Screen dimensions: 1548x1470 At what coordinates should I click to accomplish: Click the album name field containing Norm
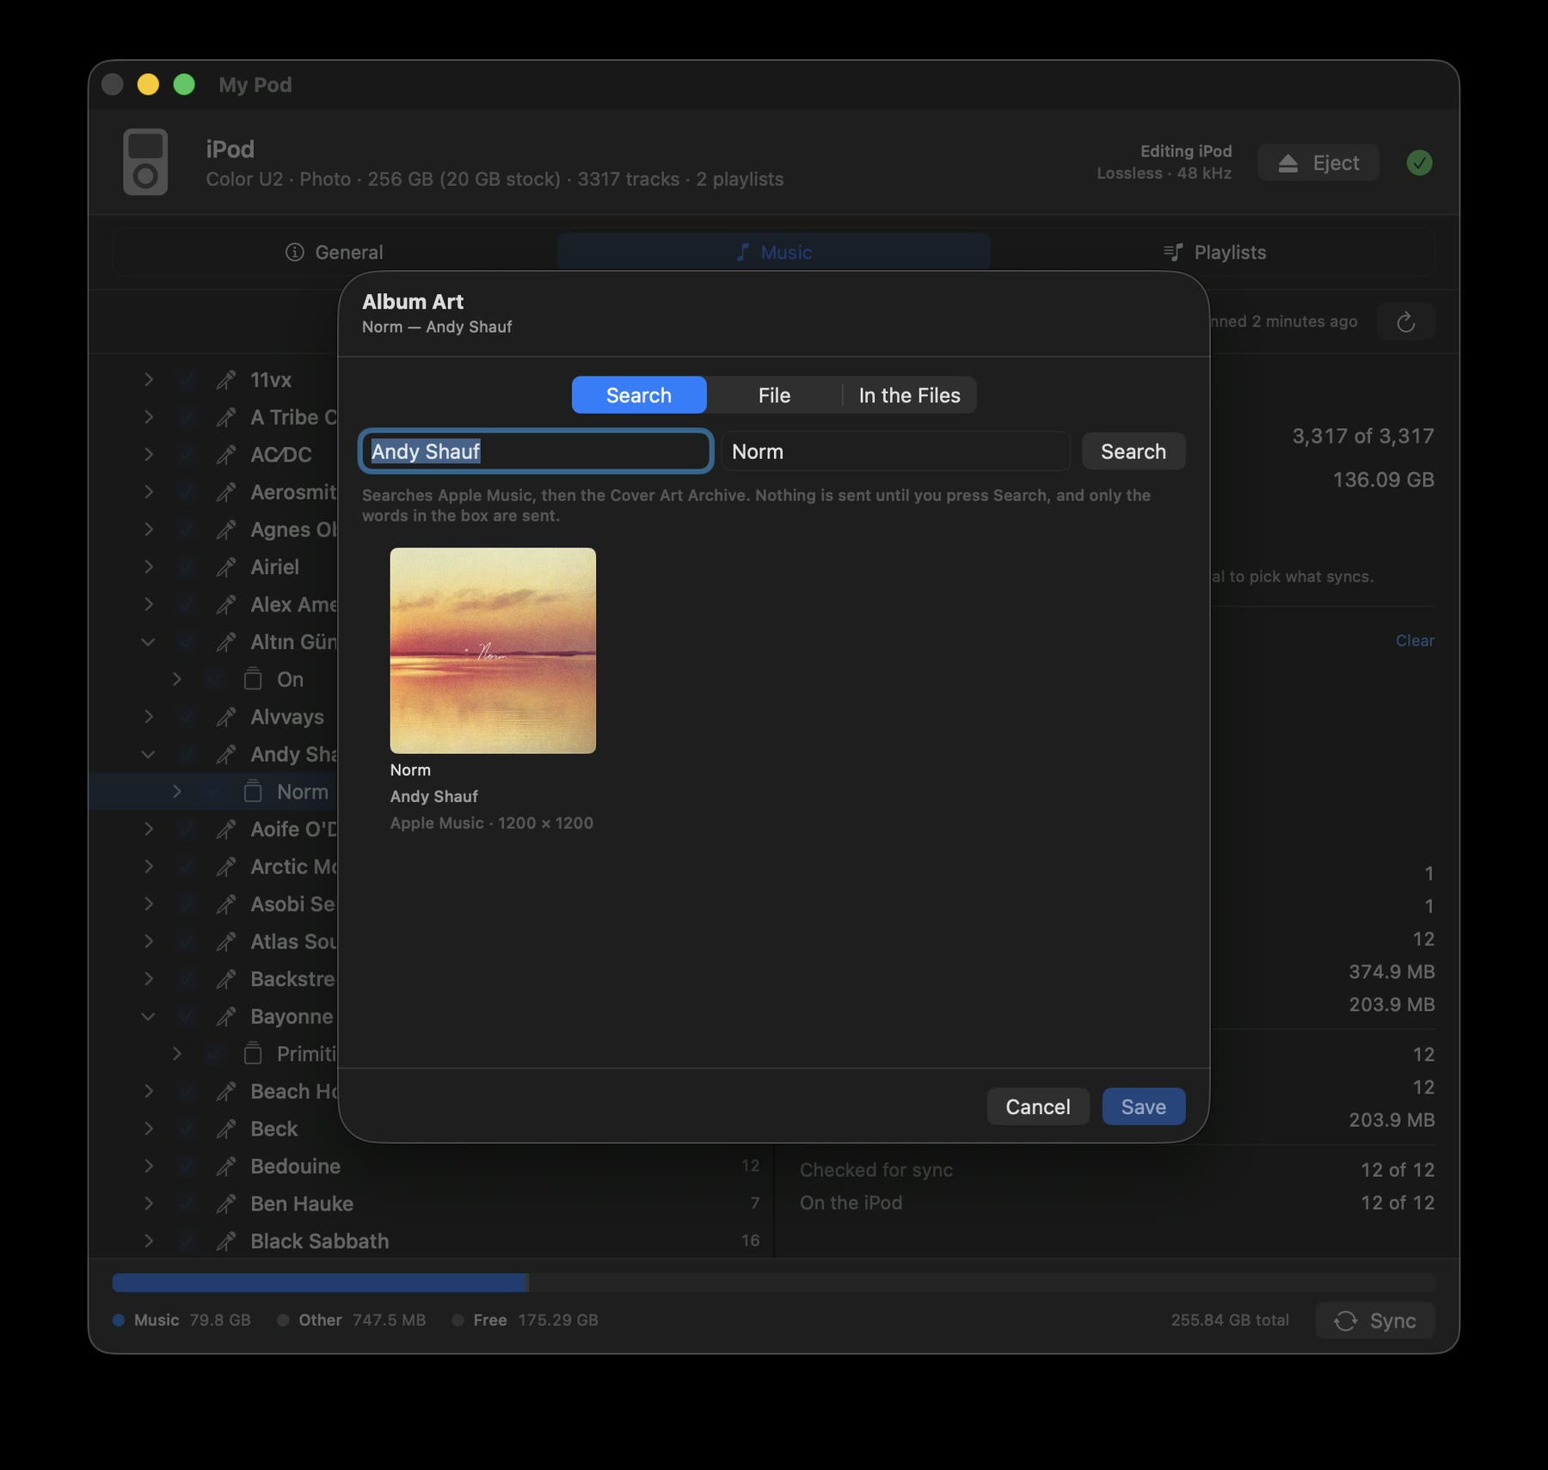click(x=895, y=451)
